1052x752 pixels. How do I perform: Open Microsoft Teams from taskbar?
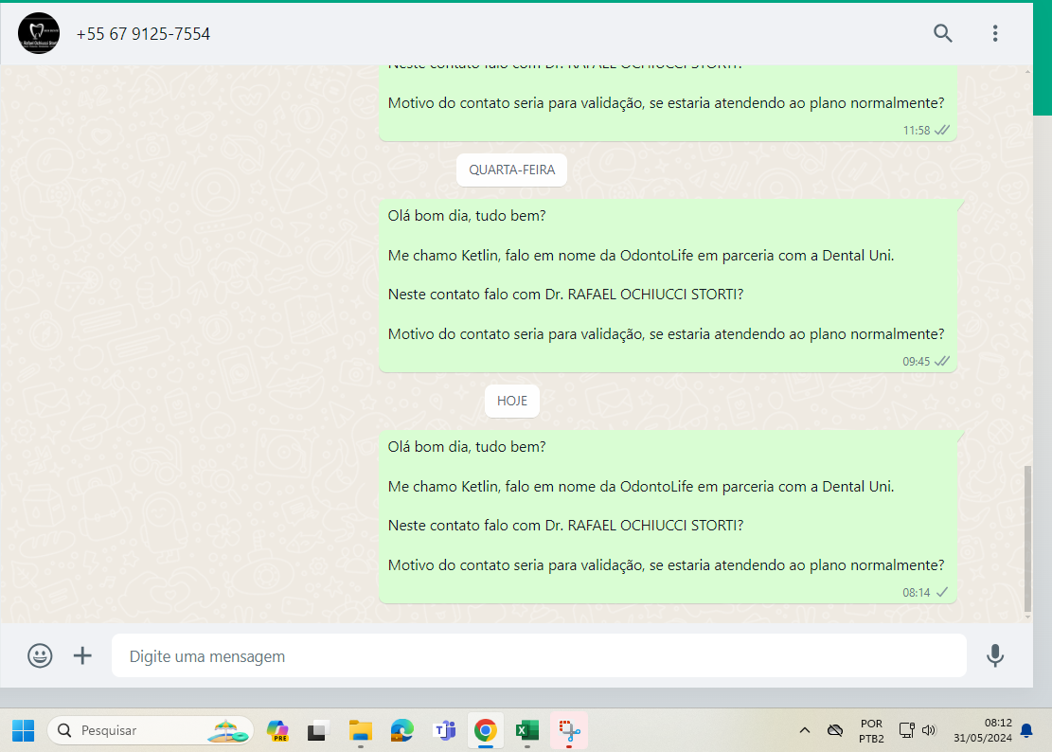pos(444,730)
